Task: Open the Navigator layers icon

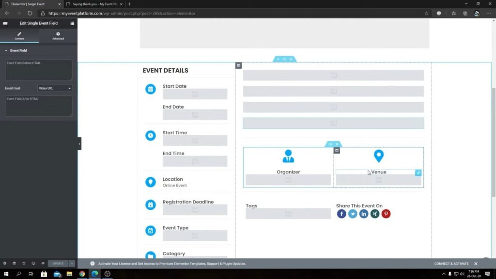Action: [x=14, y=263]
